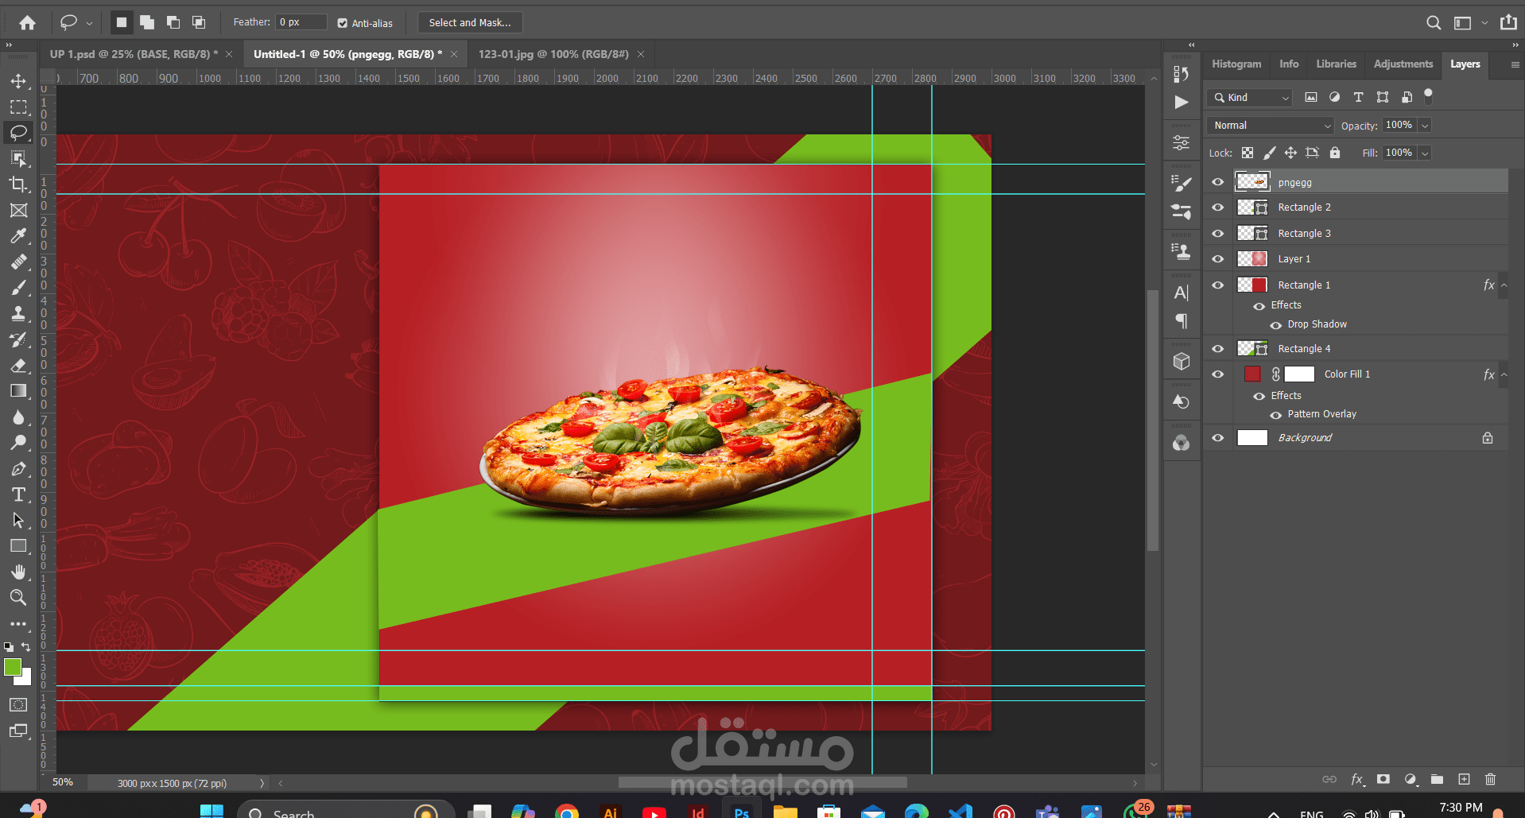1525x818 pixels.
Task: Select the Eyedropper tool
Action: 18,236
